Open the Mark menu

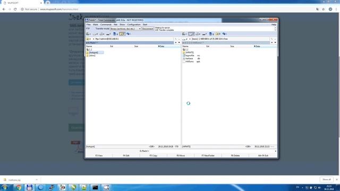(96, 25)
